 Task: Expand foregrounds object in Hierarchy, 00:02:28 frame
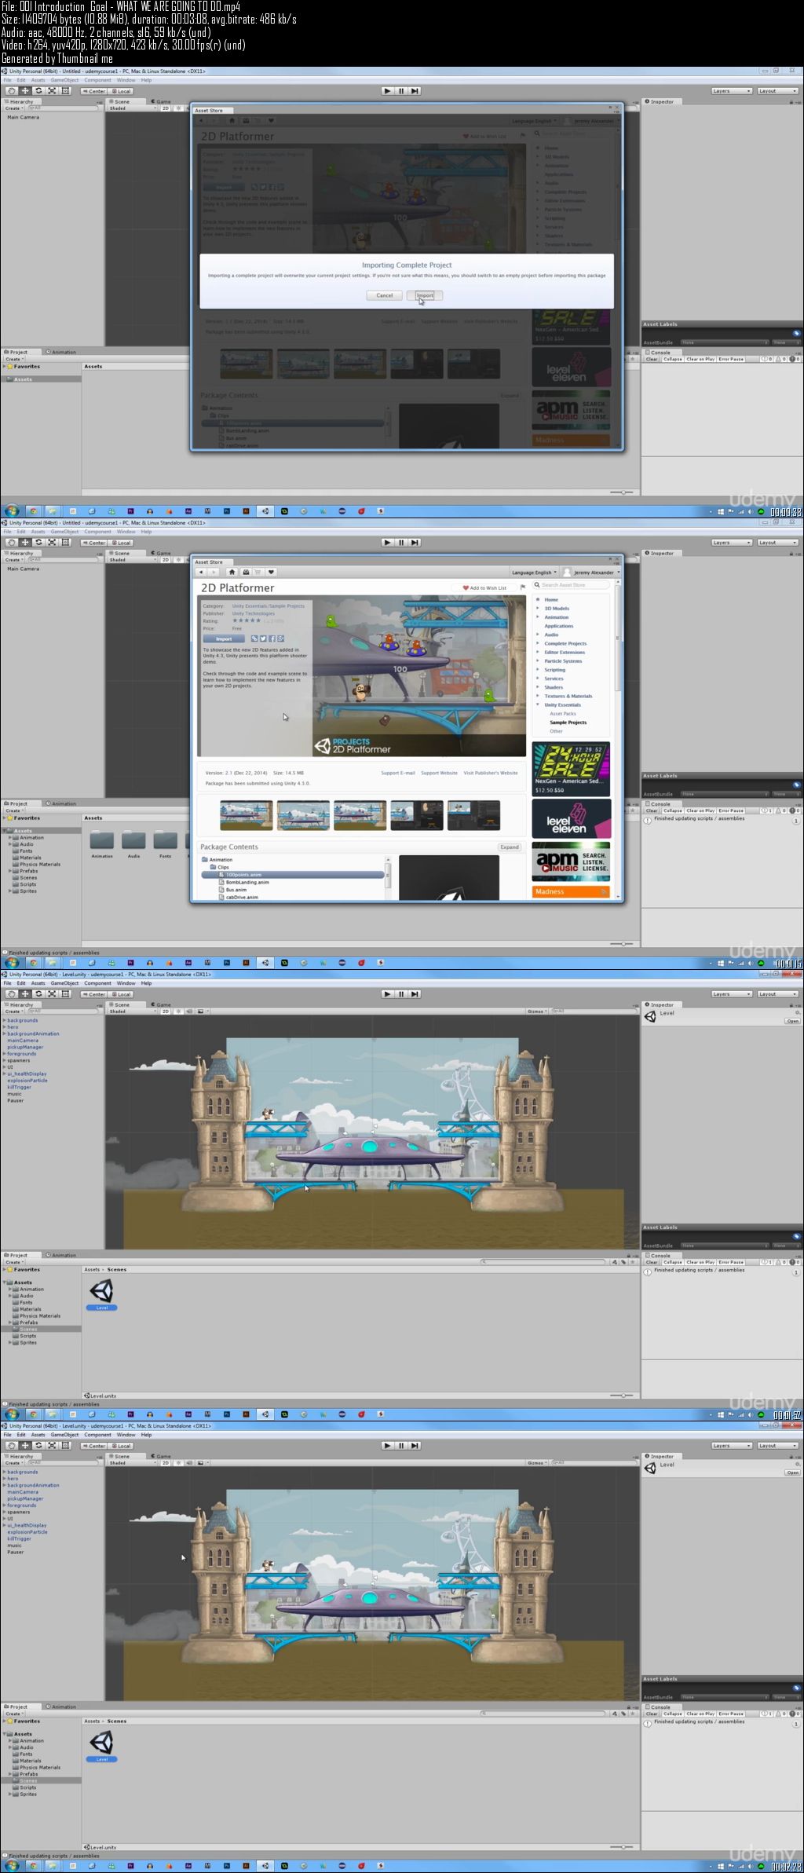pos(5,1505)
